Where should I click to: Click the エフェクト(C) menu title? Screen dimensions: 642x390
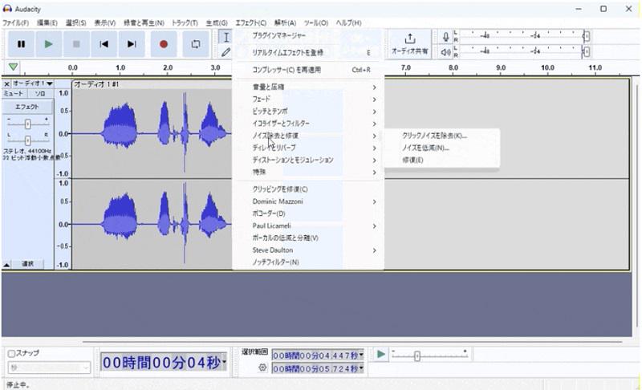(250, 23)
